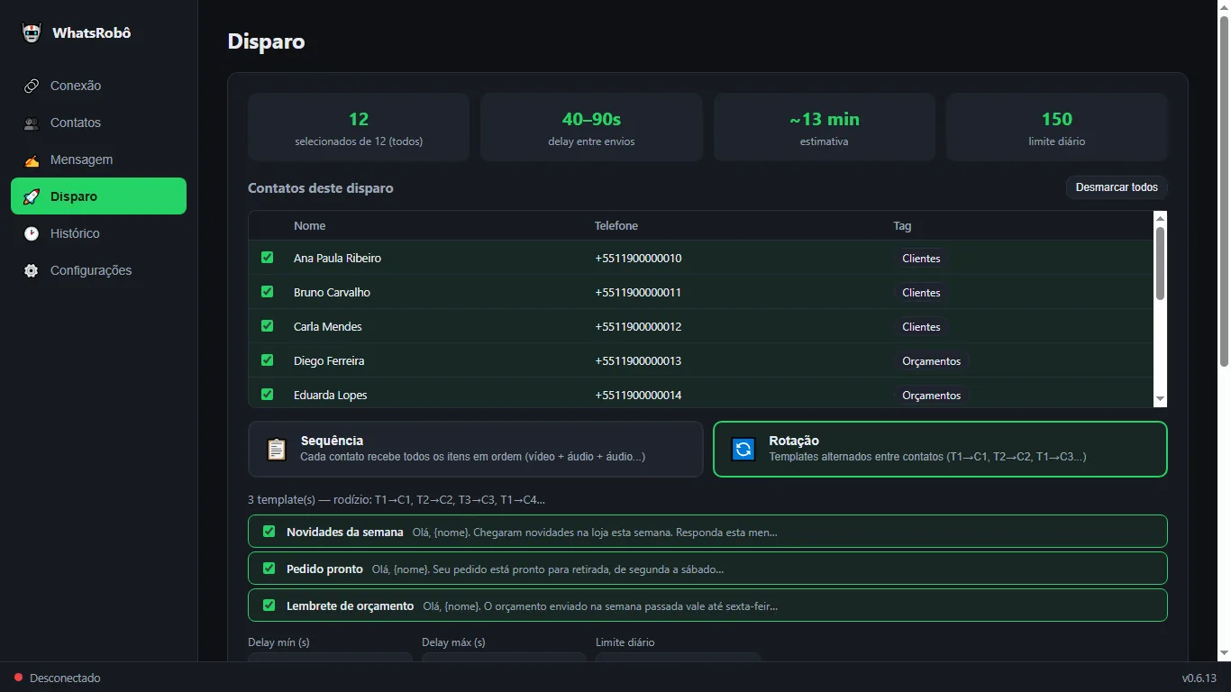1231x692 pixels.
Task: Uncheck the Lembrete de orçamento template
Action: 269,605
